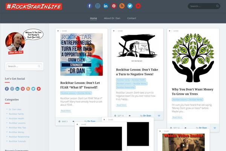Read More on the Negative Town post

[x=121, y=105]
